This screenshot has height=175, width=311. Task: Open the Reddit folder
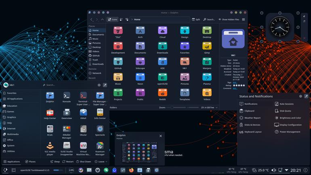point(162,95)
